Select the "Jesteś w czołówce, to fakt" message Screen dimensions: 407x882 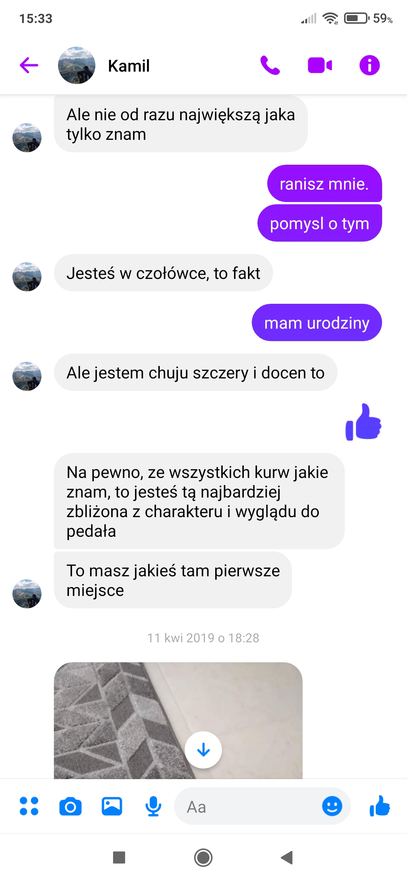click(163, 273)
